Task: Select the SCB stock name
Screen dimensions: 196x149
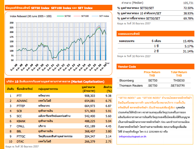Action: (x=19, y=111)
